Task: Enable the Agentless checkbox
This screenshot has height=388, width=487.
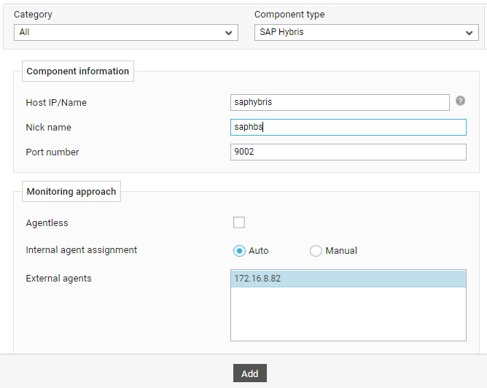Action: (239, 222)
